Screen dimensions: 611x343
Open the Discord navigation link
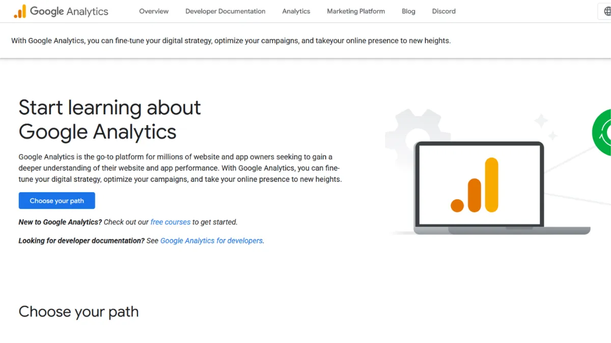(443, 11)
